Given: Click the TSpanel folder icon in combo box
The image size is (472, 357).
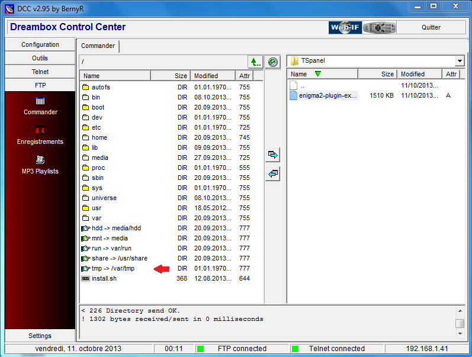Looking at the screenshot, I should pyautogui.click(x=294, y=61).
